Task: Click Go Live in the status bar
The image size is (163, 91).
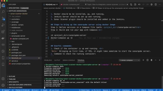Action: tap(136, 90)
